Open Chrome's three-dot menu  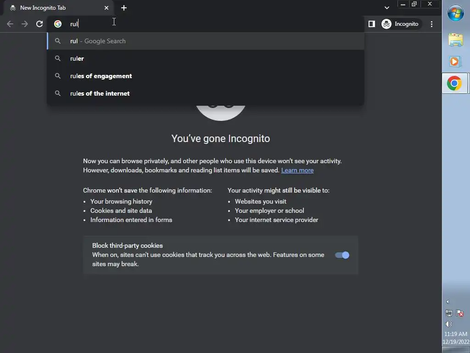pos(431,24)
